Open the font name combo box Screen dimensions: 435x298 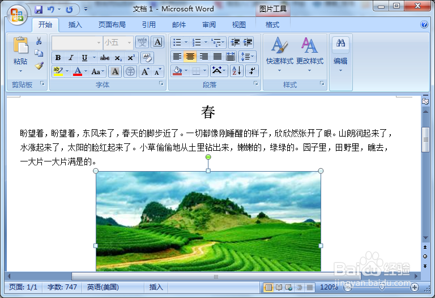pyautogui.click(x=77, y=42)
